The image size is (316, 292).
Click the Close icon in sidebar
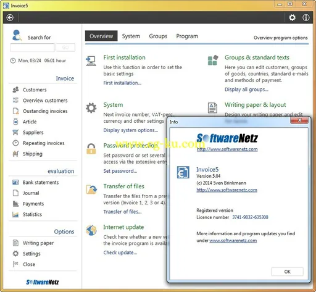[x=15, y=264]
